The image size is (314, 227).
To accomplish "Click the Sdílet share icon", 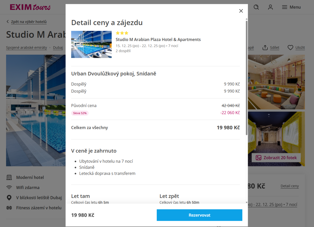I will click(x=265, y=48).
